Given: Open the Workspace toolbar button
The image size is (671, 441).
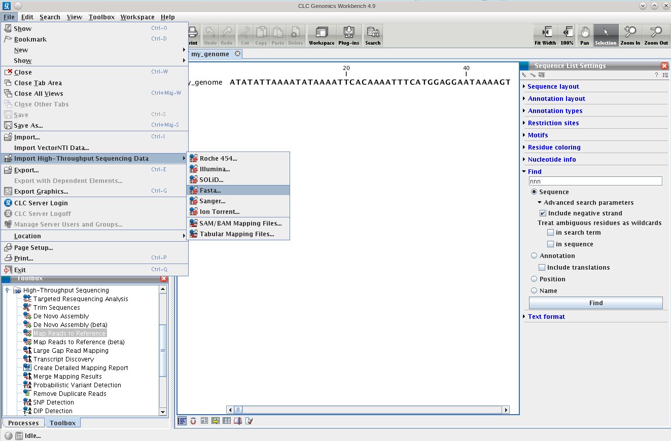Looking at the screenshot, I should [x=322, y=35].
